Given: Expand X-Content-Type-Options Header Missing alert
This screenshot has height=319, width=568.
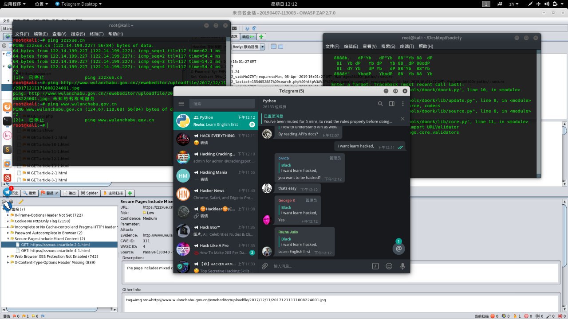Looking at the screenshot, I should click(8, 262).
